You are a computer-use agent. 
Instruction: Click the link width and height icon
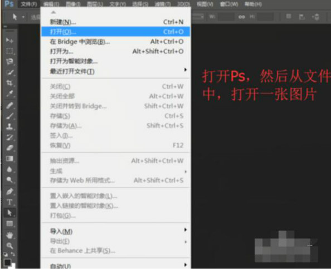tap(241, 17)
